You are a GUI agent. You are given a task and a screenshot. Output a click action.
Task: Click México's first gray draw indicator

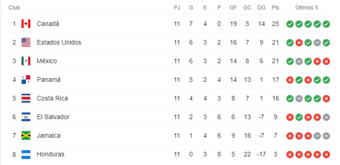(299, 61)
